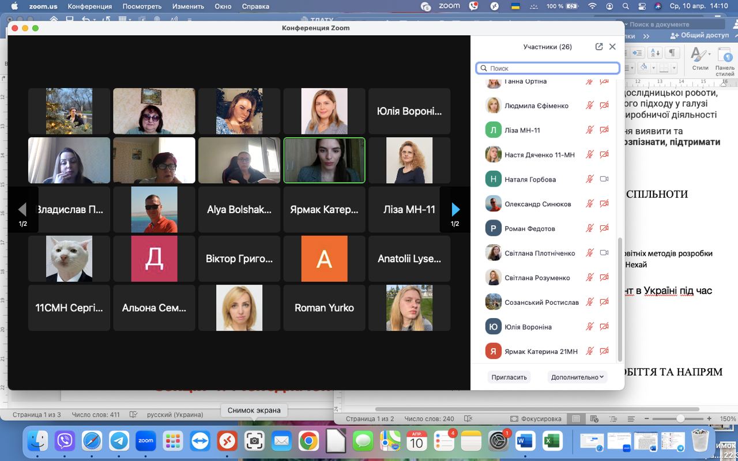Open Launchpad from the Dock
The image size is (738, 461).
[173, 441]
